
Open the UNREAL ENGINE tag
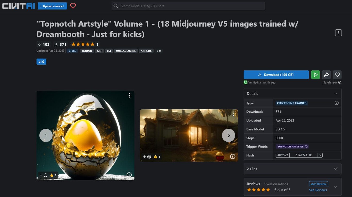126,51
